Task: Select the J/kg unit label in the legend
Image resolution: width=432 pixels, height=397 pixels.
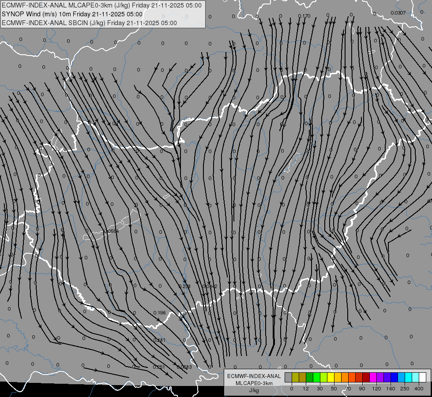Action: [254, 390]
